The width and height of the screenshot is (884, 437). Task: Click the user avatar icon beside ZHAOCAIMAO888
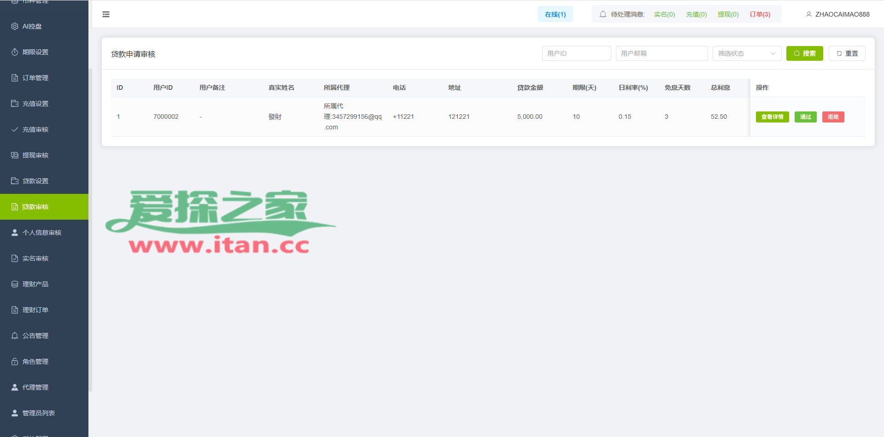pos(808,14)
